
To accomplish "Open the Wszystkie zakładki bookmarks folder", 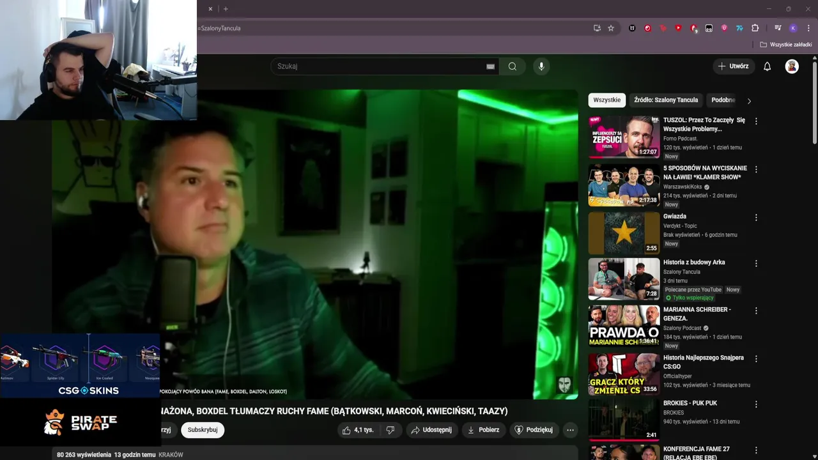I will pyautogui.click(x=785, y=45).
